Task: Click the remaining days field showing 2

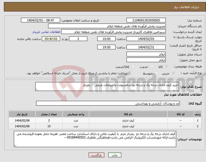Action: 78,39
